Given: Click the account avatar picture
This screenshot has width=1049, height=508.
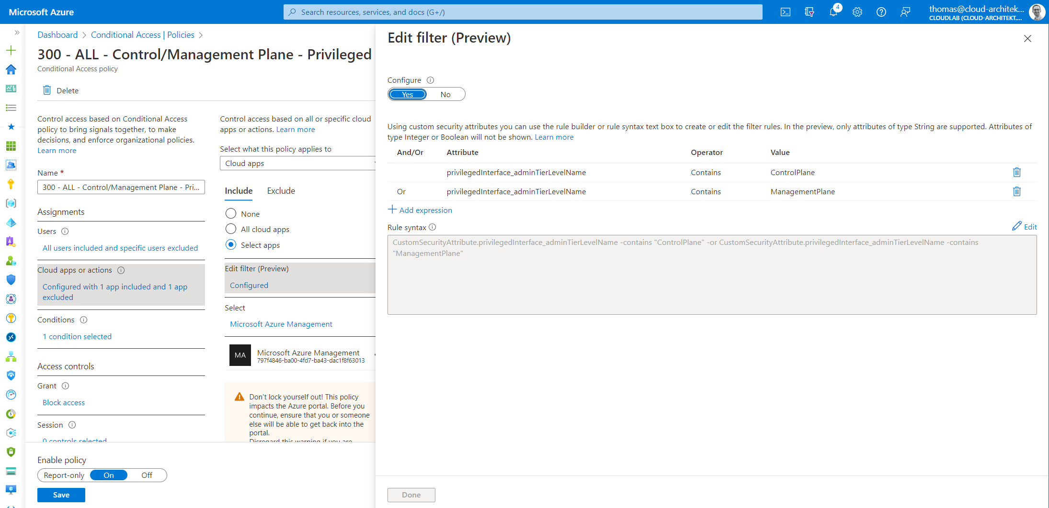Looking at the screenshot, I should 1037,12.
